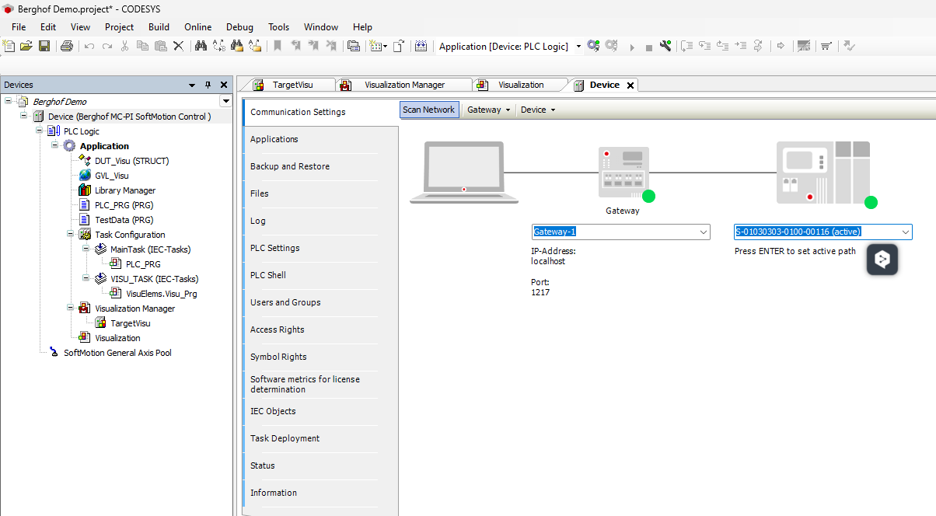Screen dimensions: 936x516
Task: Click the Paste clipboard icon
Action: point(160,46)
